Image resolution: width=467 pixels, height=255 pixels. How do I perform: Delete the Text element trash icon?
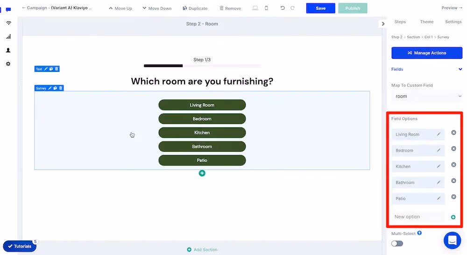click(57, 69)
